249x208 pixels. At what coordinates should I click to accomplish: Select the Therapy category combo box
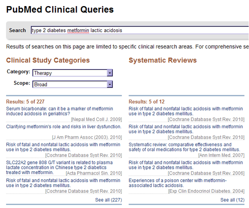click(72, 73)
